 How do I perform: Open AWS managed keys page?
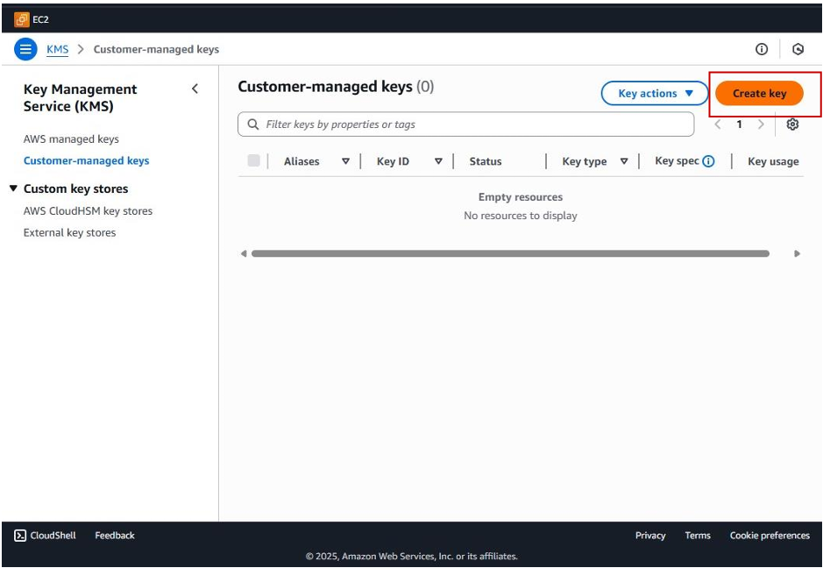click(x=71, y=139)
